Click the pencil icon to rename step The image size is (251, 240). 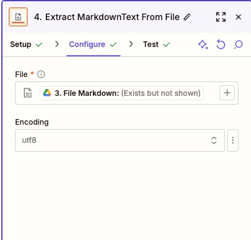(187, 17)
